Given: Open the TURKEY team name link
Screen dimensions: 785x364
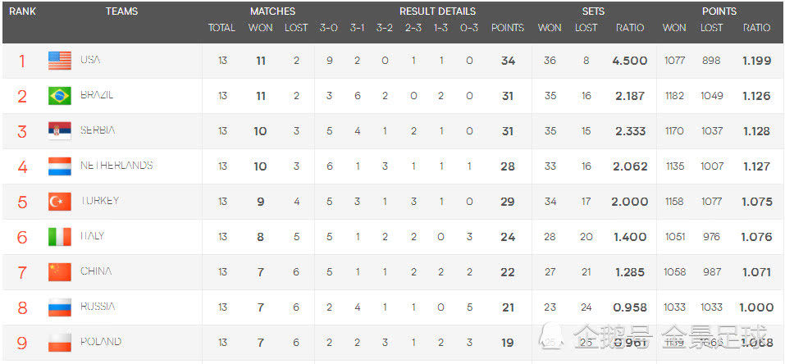Looking at the screenshot, I should click(x=99, y=201).
